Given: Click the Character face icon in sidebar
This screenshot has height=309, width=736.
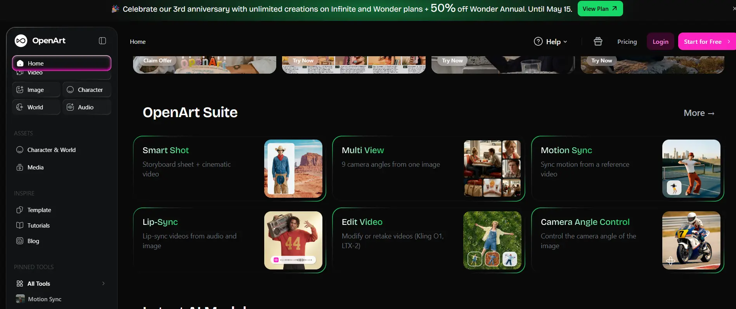Looking at the screenshot, I should click(70, 90).
